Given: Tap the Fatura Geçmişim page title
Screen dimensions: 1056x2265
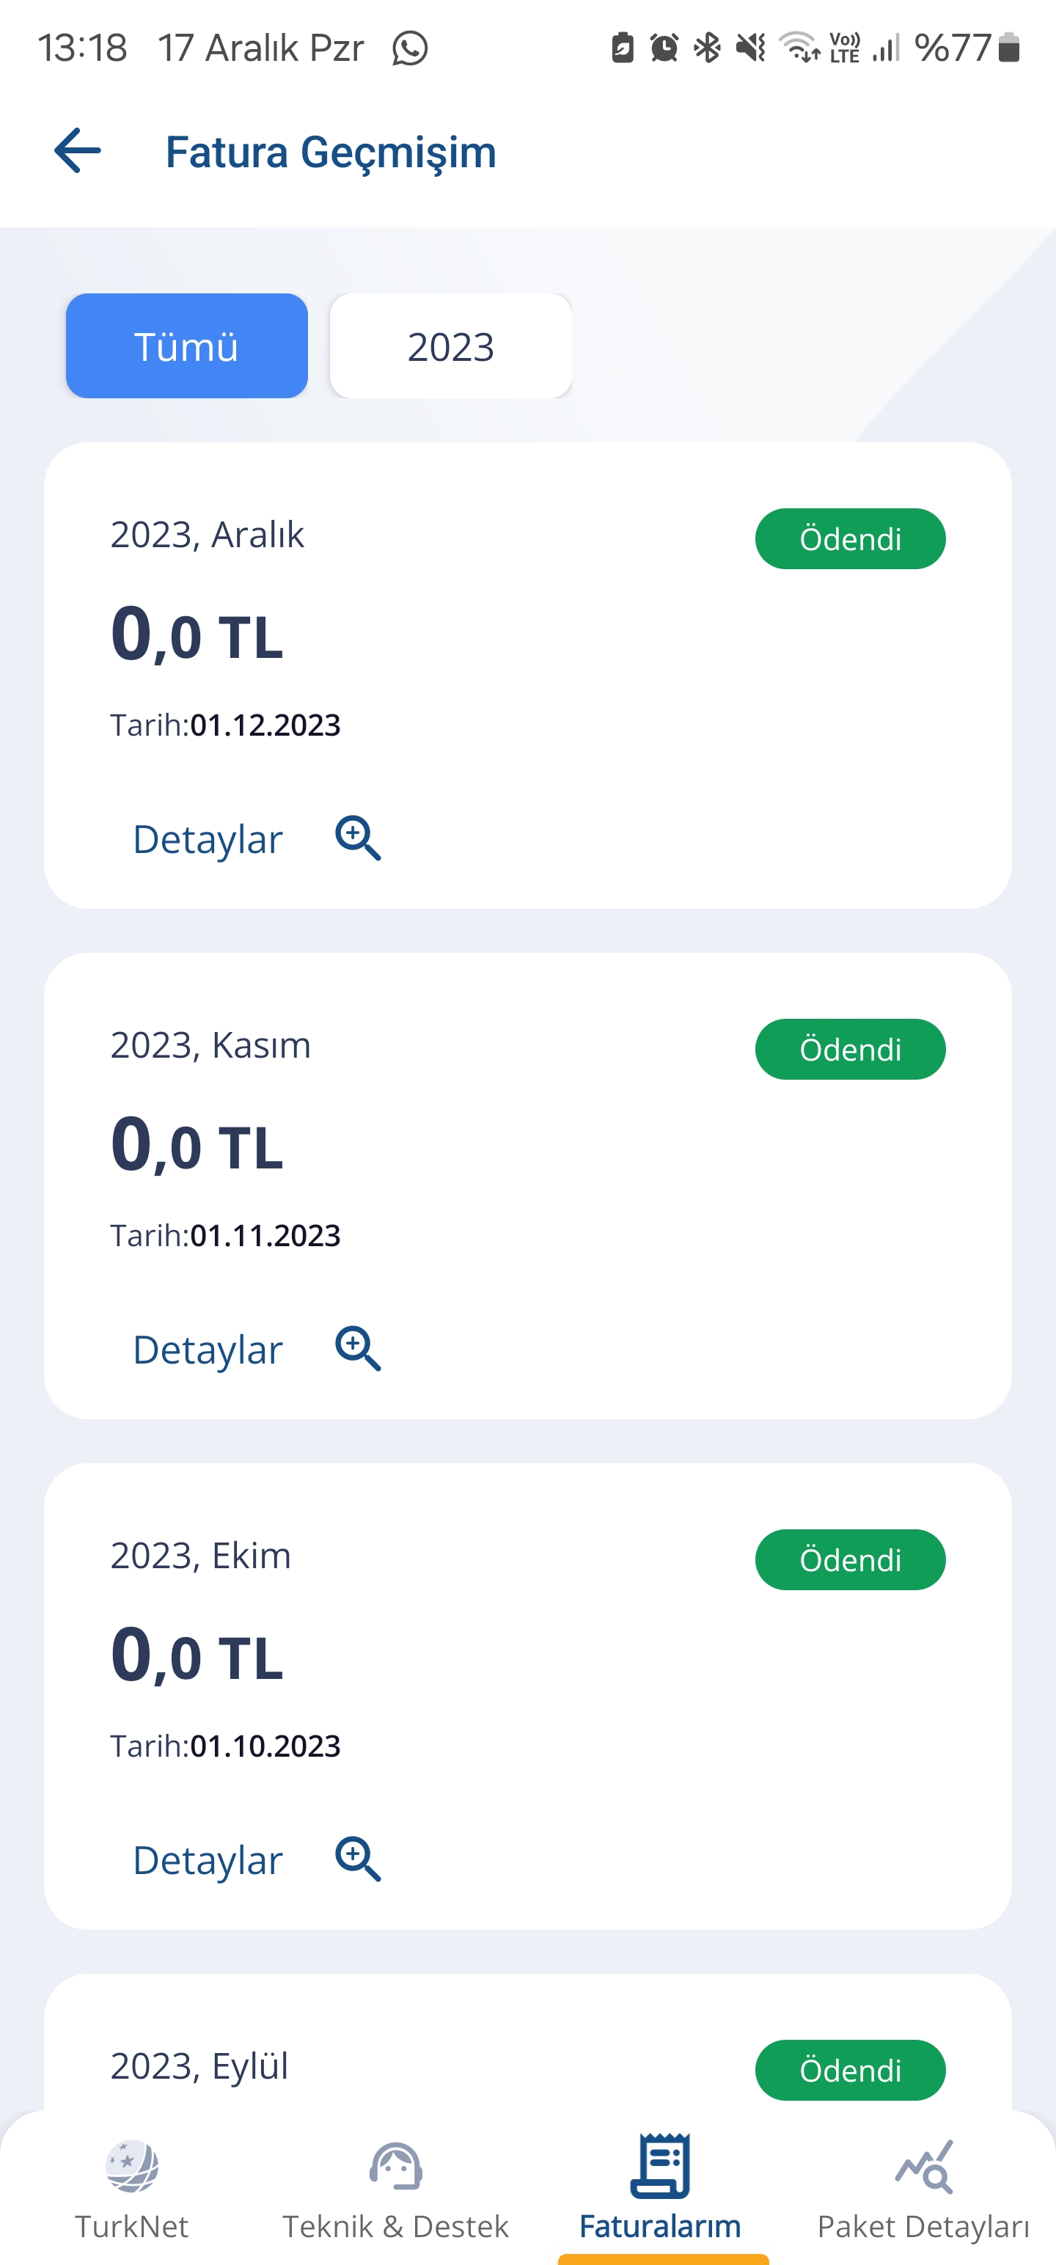Looking at the screenshot, I should point(331,151).
